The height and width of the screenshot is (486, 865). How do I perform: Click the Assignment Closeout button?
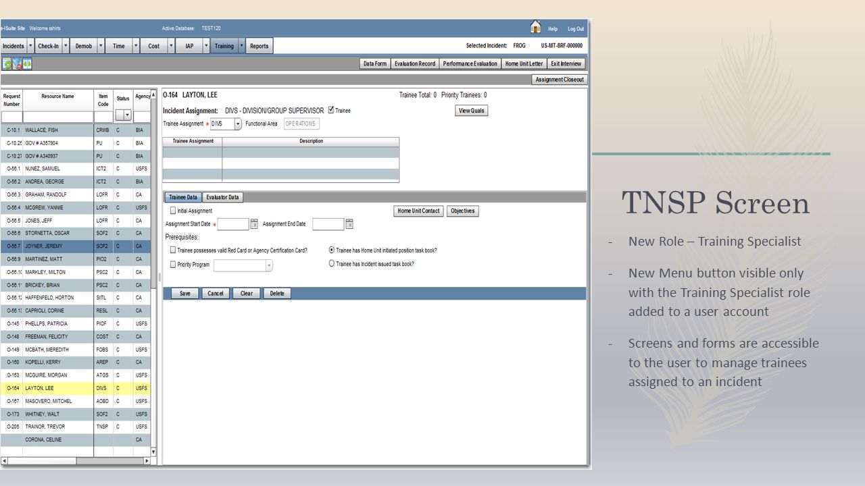pos(560,80)
